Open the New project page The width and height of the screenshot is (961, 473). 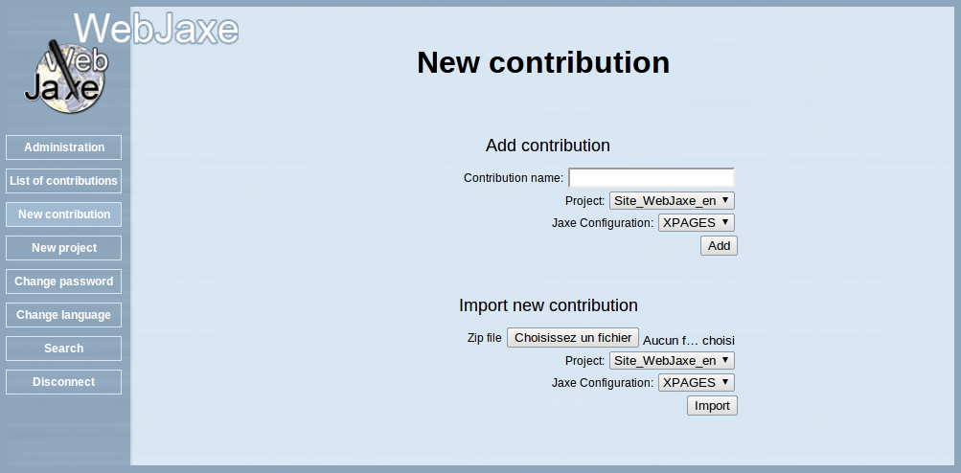point(64,248)
